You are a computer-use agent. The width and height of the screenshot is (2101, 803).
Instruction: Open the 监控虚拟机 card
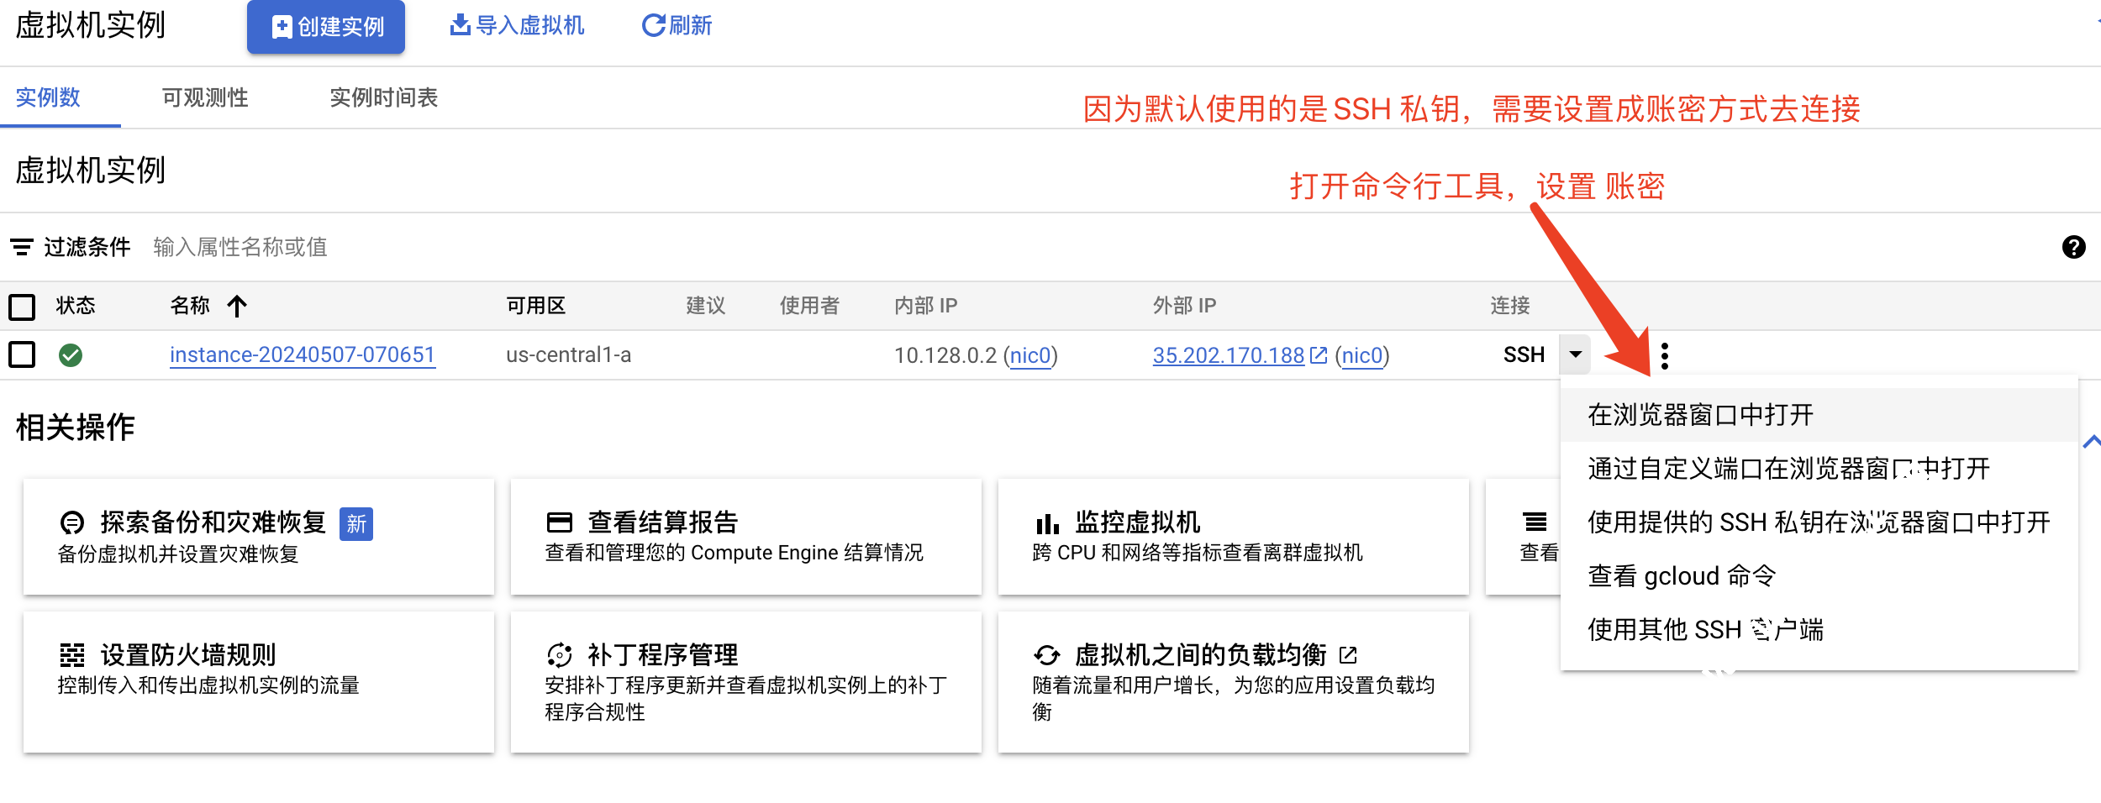coord(1232,537)
